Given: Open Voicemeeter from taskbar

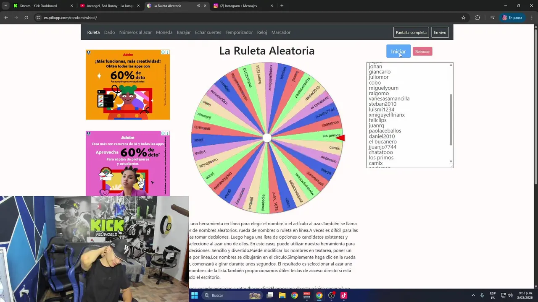Looking at the screenshot, I should 307,295.
